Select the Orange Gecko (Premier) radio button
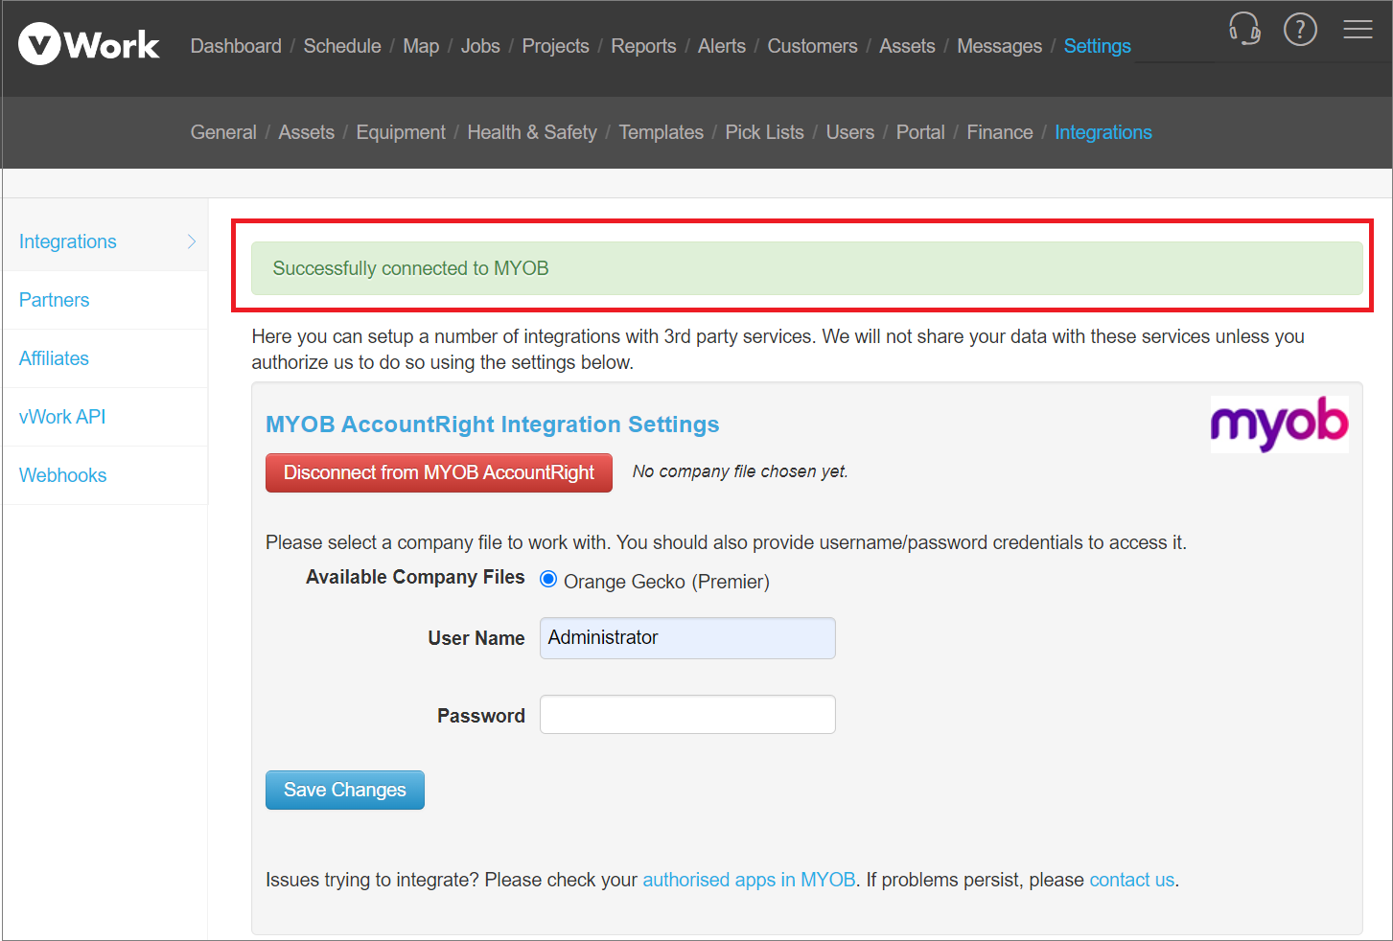The width and height of the screenshot is (1393, 941). click(548, 579)
